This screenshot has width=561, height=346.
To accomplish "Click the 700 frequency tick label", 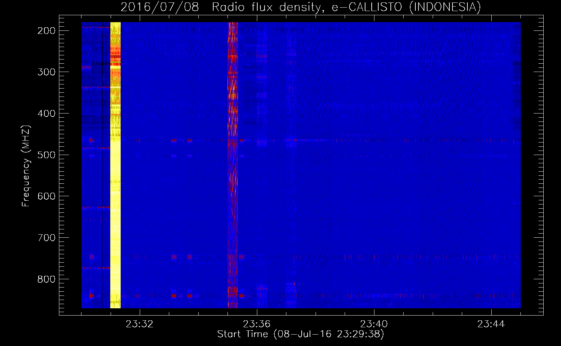I will [46, 238].
